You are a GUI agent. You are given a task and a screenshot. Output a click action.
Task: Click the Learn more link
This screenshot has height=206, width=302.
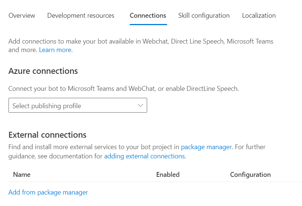(56, 50)
